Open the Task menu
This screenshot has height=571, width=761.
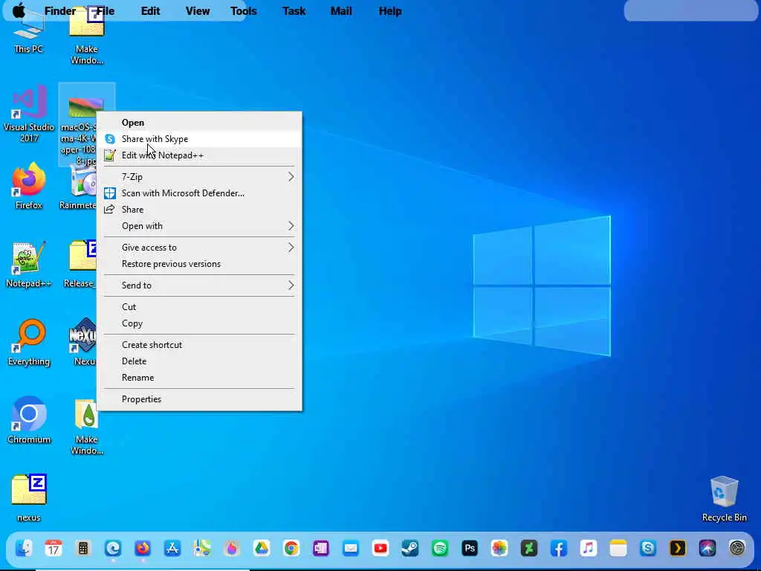(294, 10)
